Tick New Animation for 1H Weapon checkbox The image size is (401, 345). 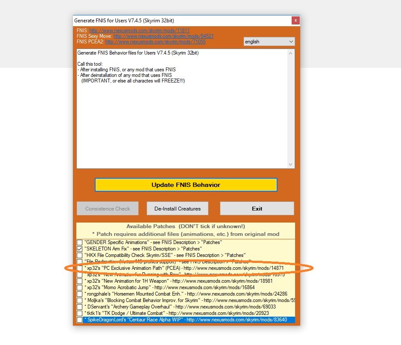tap(79, 281)
